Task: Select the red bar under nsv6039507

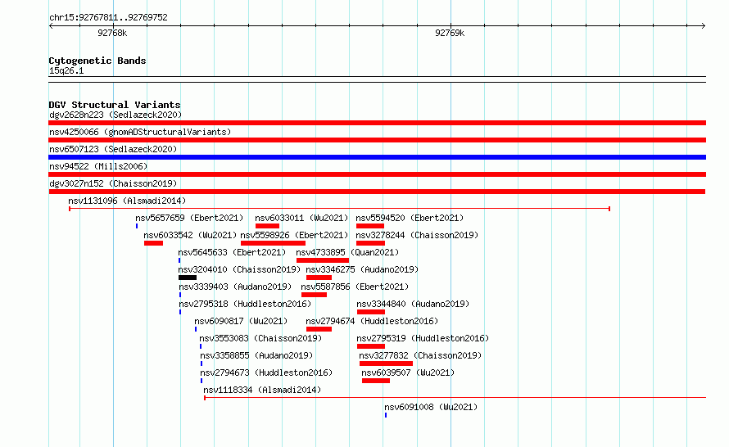Action: click(x=376, y=381)
